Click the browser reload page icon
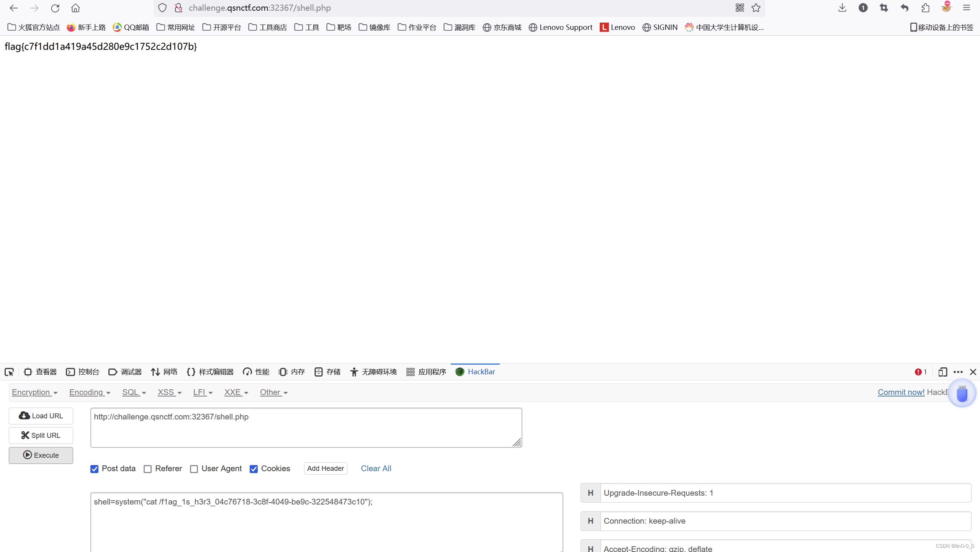Viewport: 980px width, 552px height. tap(55, 8)
